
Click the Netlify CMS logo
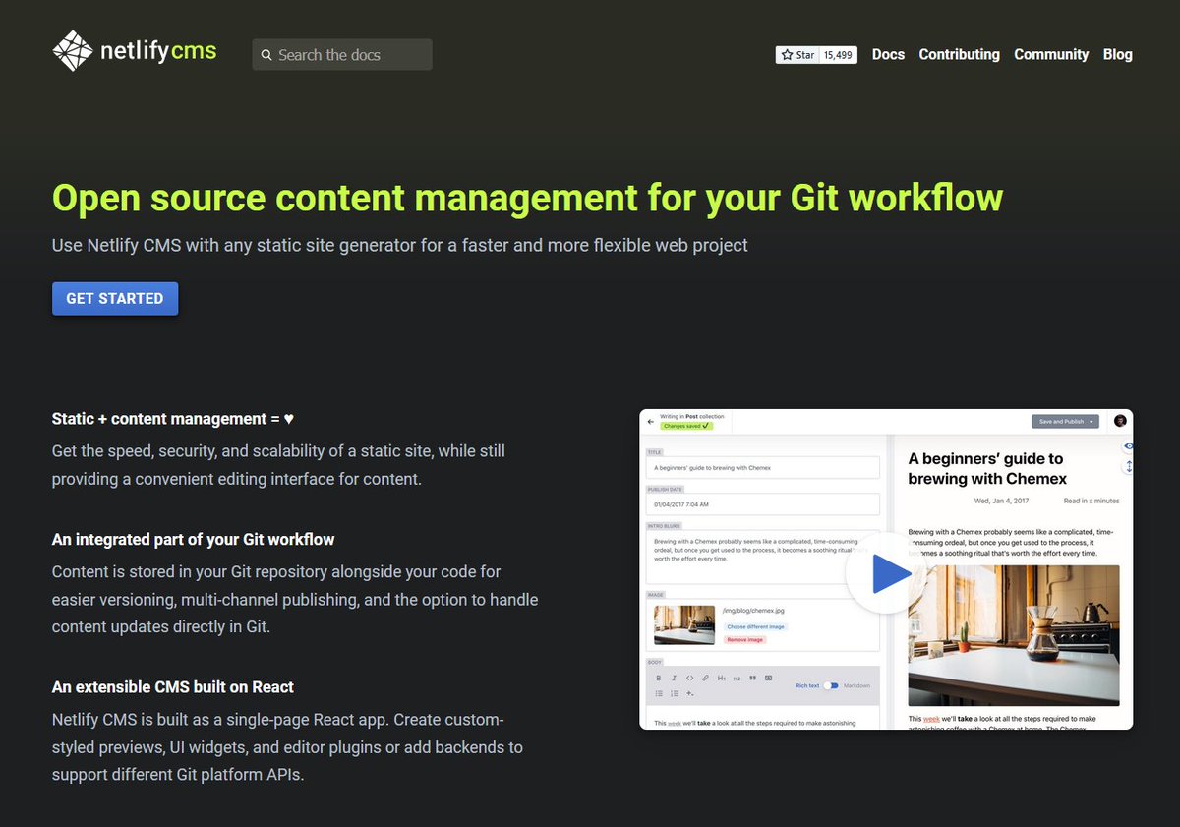pyautogui.click(x=134, y=51)
